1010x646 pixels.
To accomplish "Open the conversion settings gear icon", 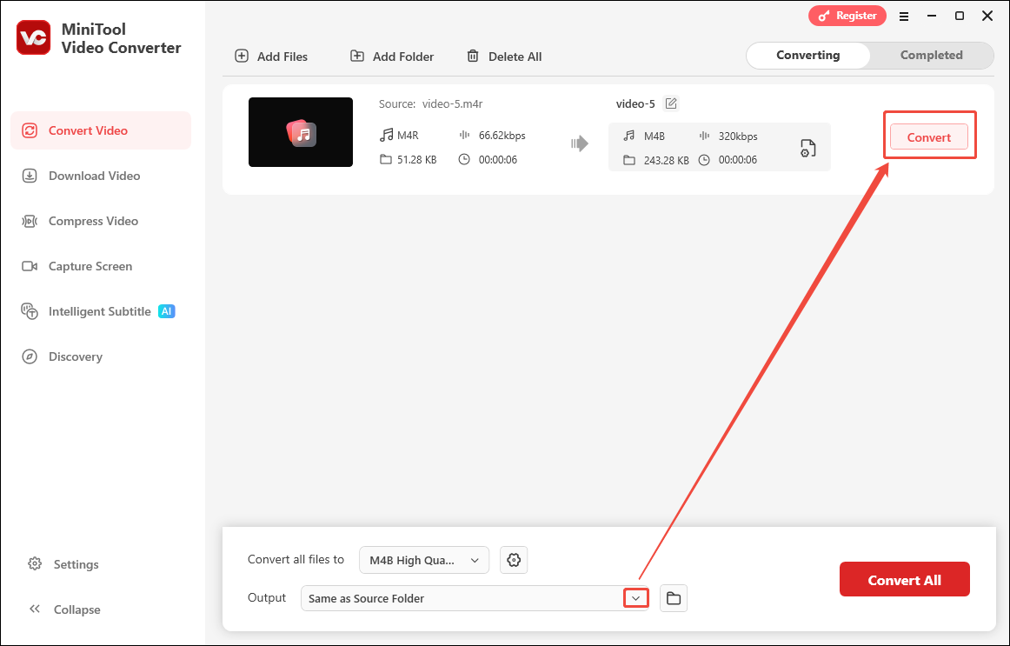I will (513, 560).
